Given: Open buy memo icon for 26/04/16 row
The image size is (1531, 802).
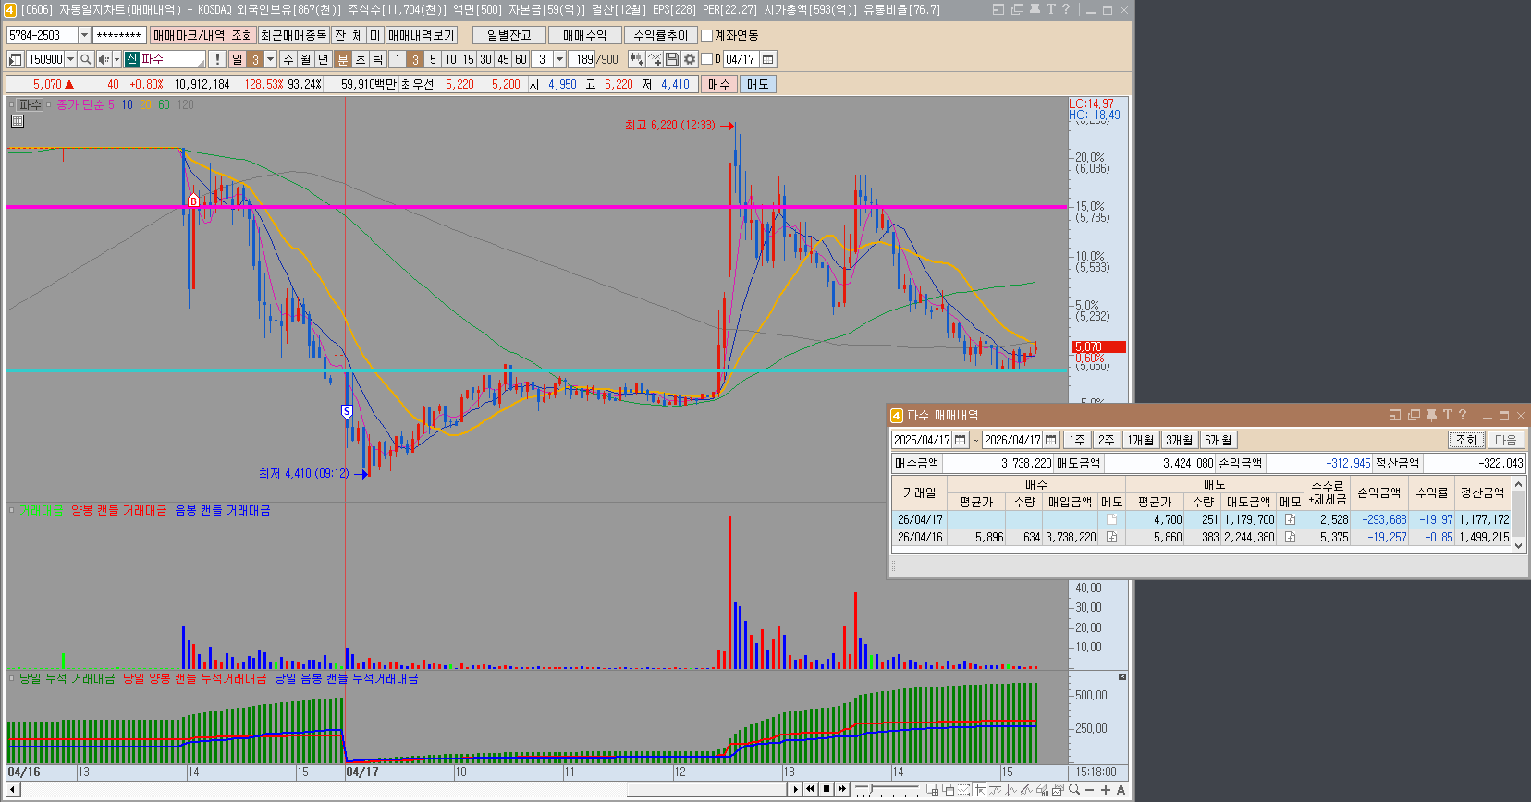Looking at the screenshot, I should 1111,537.
